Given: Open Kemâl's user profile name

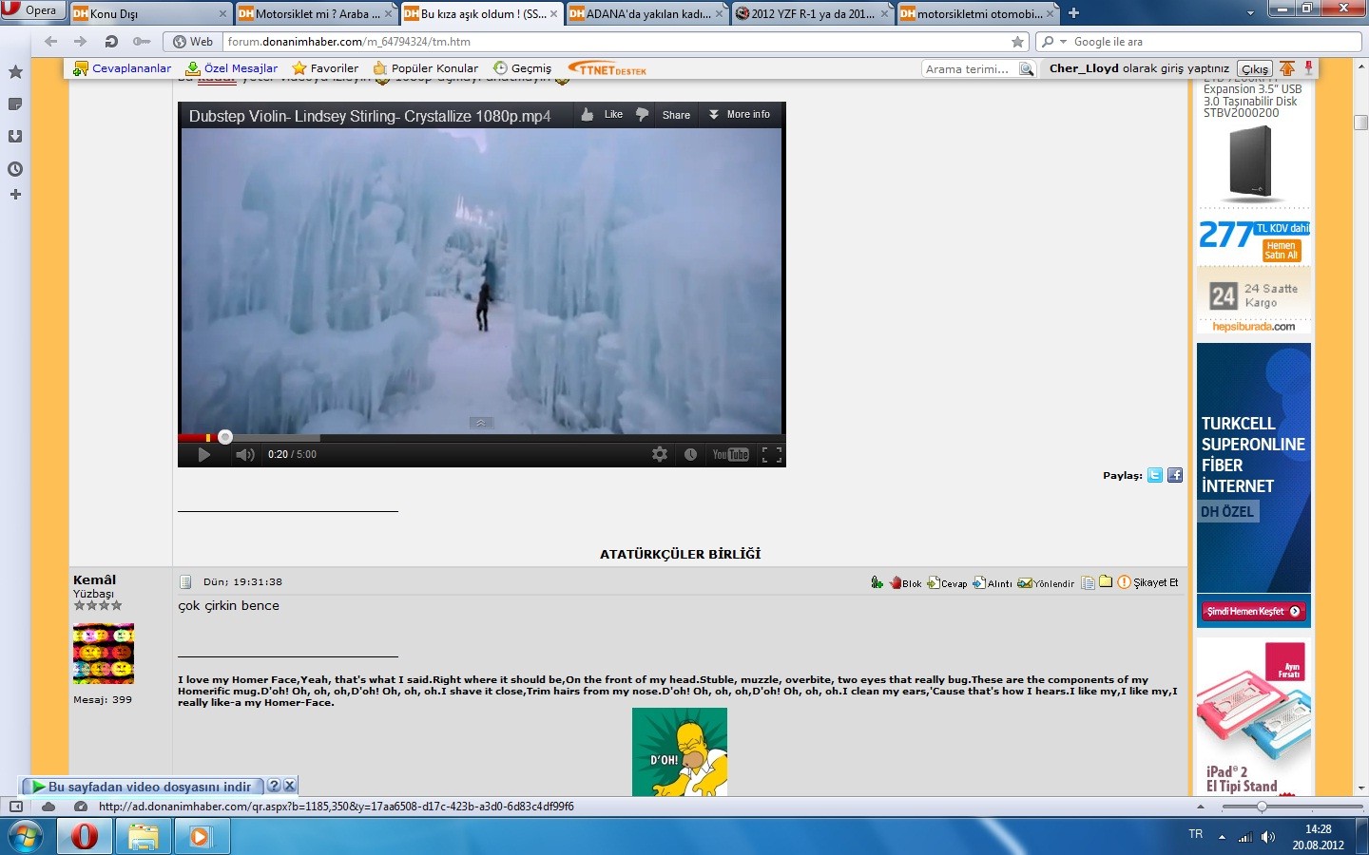Looking at the screenshot, I should tap(94, 579).
